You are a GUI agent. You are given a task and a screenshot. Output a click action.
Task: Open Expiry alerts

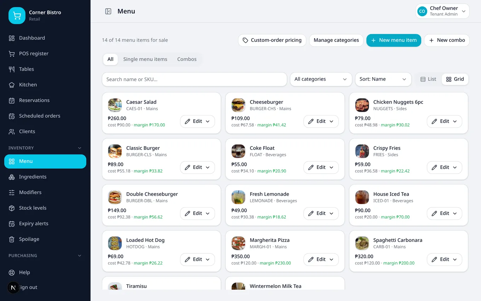[45, 223]
